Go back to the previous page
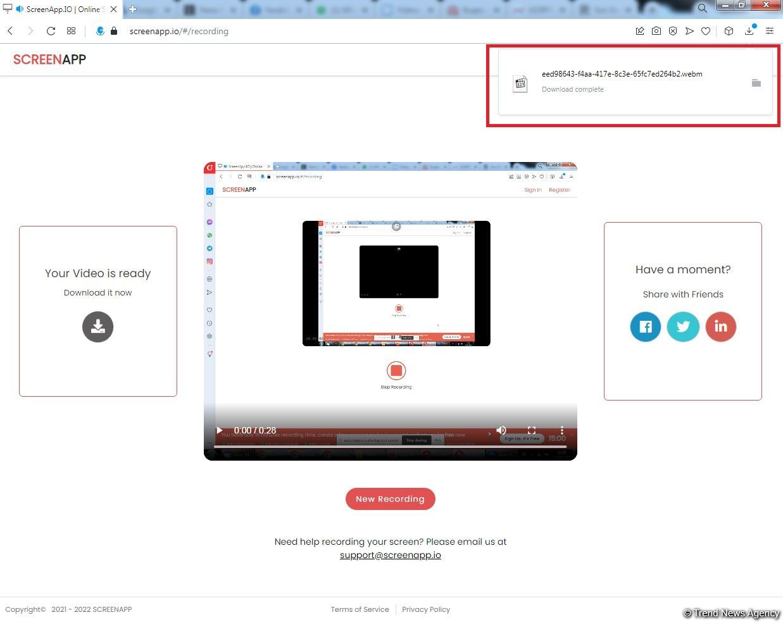The width and height of the screenshot is (783, 622). pos(10,31)
